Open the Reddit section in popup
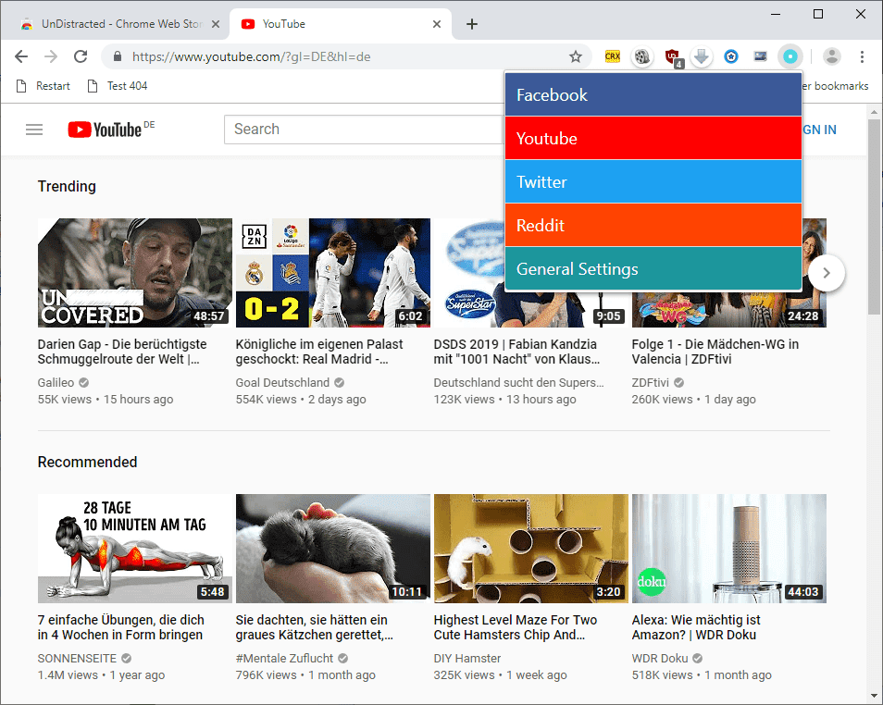The width and height of the screenshot is (883, 705). (653, 226)
